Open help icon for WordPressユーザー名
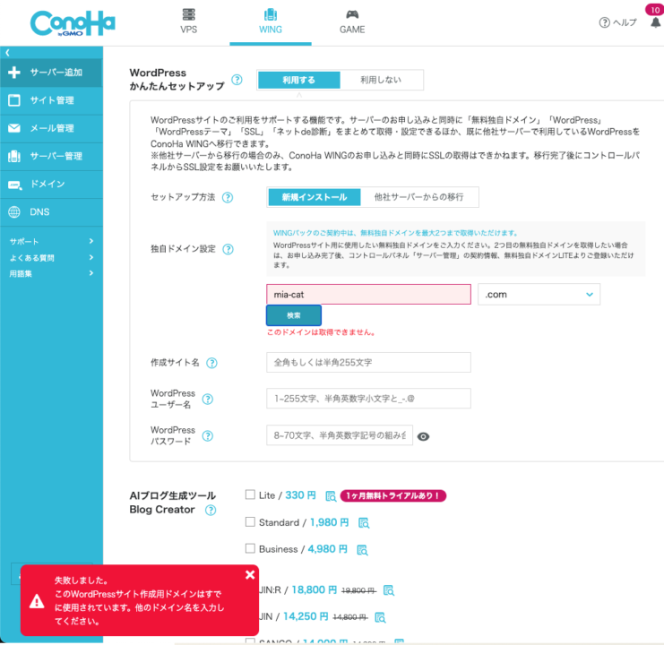 tap(208, 400)
